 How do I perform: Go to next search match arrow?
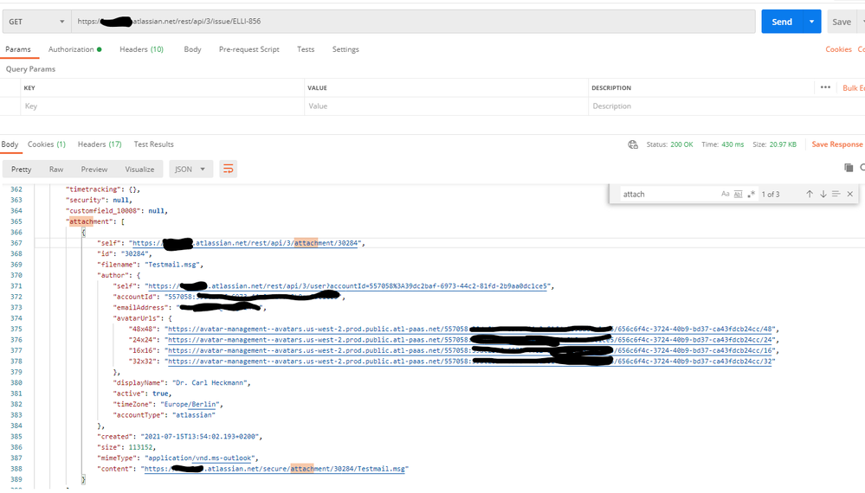823,194
